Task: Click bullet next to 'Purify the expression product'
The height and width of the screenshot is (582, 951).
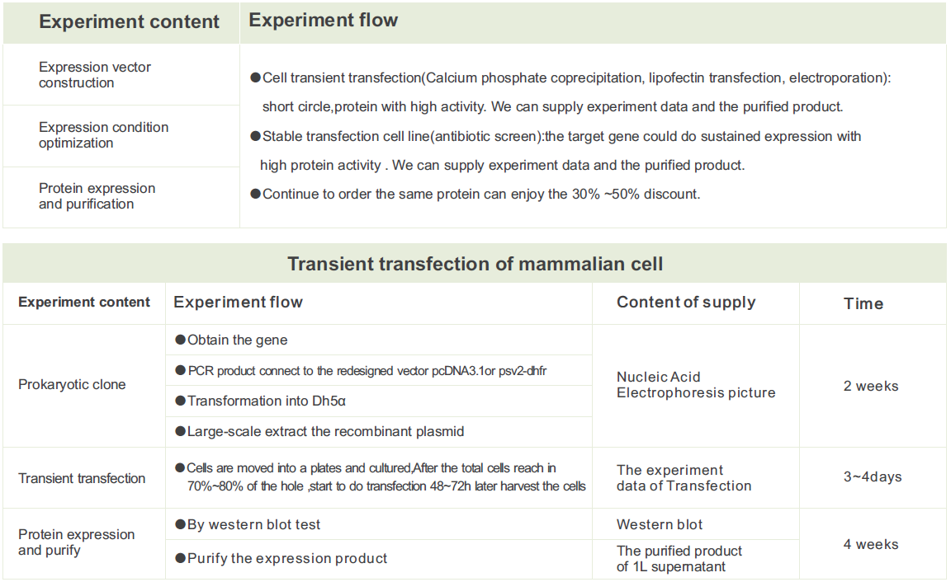Action: (180, 558)
